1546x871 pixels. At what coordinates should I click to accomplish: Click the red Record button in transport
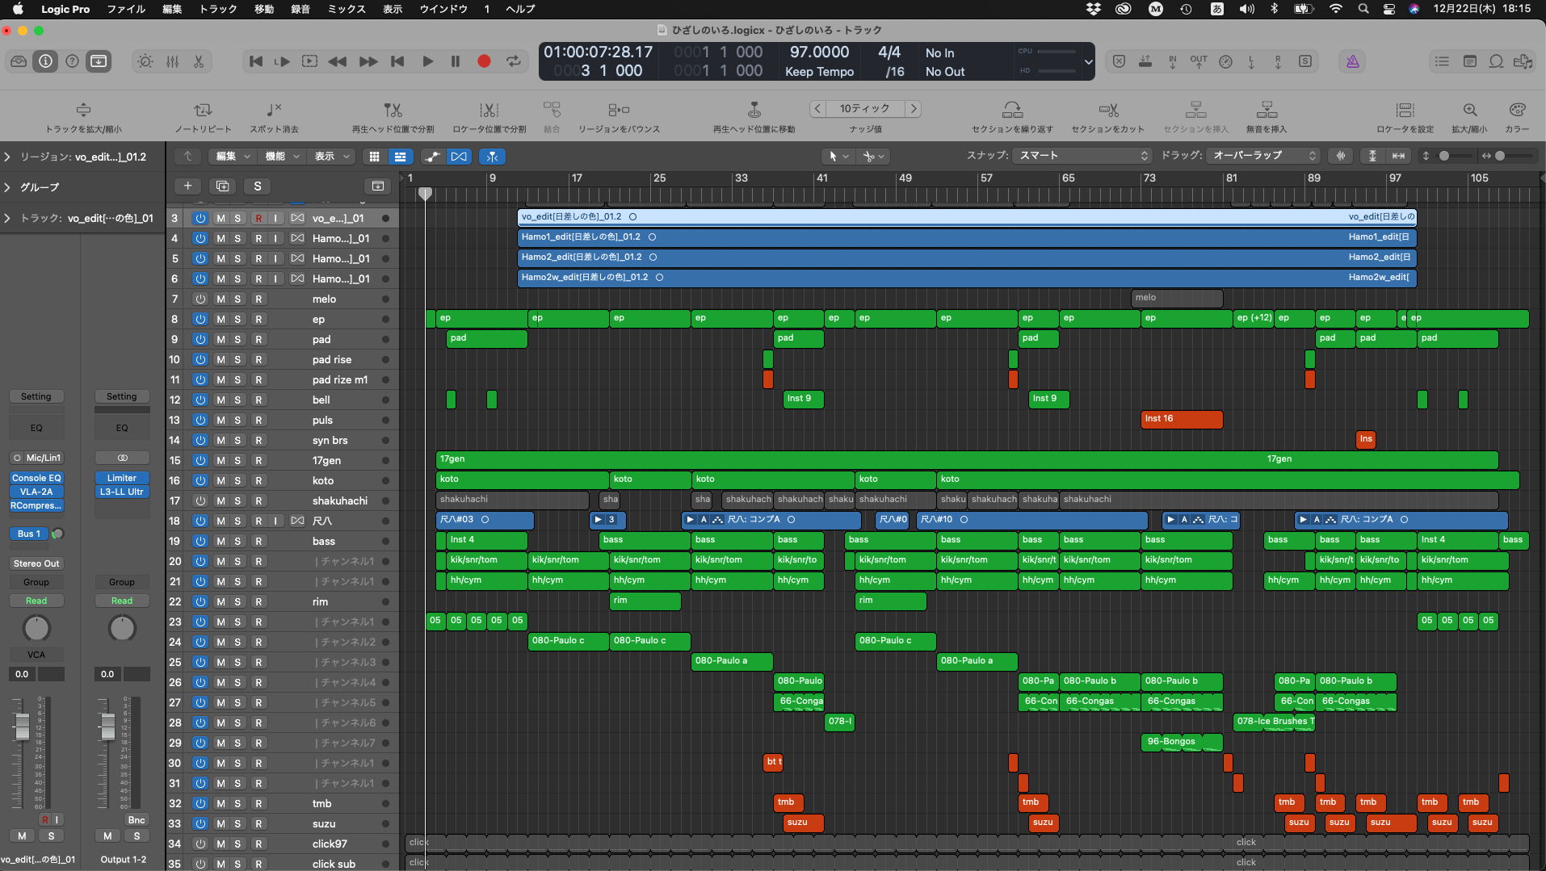click(x=484, y=61)
